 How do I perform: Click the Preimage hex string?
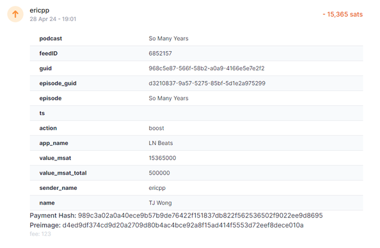pos(183,225)
